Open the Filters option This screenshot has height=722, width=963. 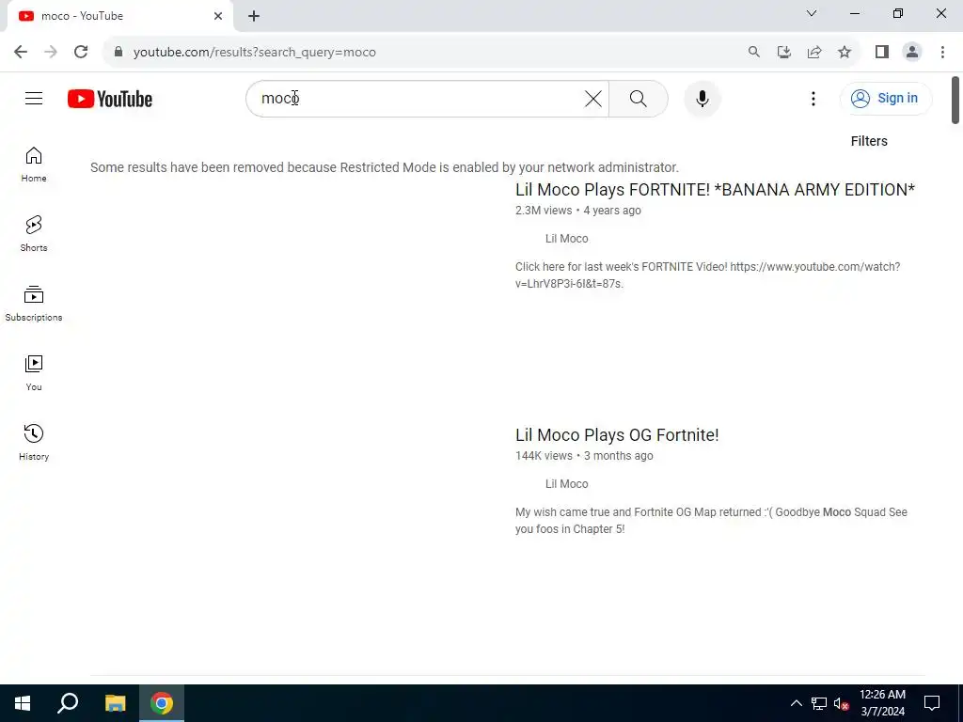(x=868, y=141)
